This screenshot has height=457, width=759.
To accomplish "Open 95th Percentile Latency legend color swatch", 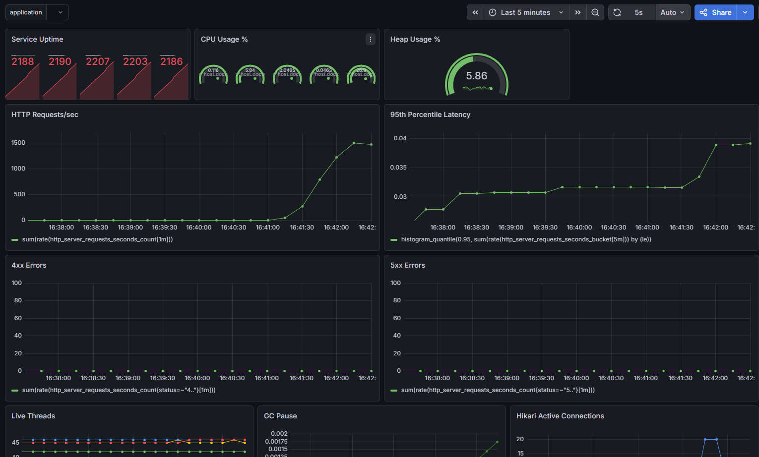I will coord(394,240).
